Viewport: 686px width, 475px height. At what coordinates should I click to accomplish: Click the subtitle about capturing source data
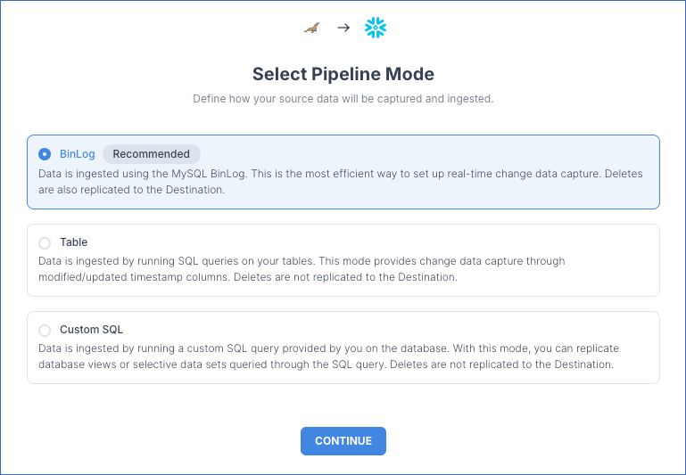[x=343, y=99]
